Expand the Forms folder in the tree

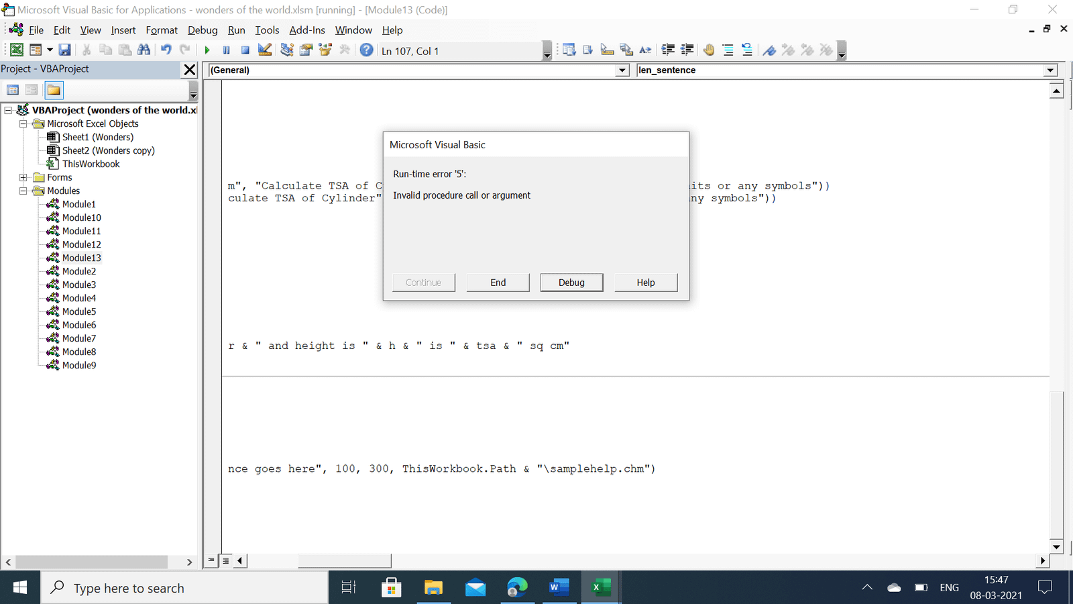(x=23, y=177)
